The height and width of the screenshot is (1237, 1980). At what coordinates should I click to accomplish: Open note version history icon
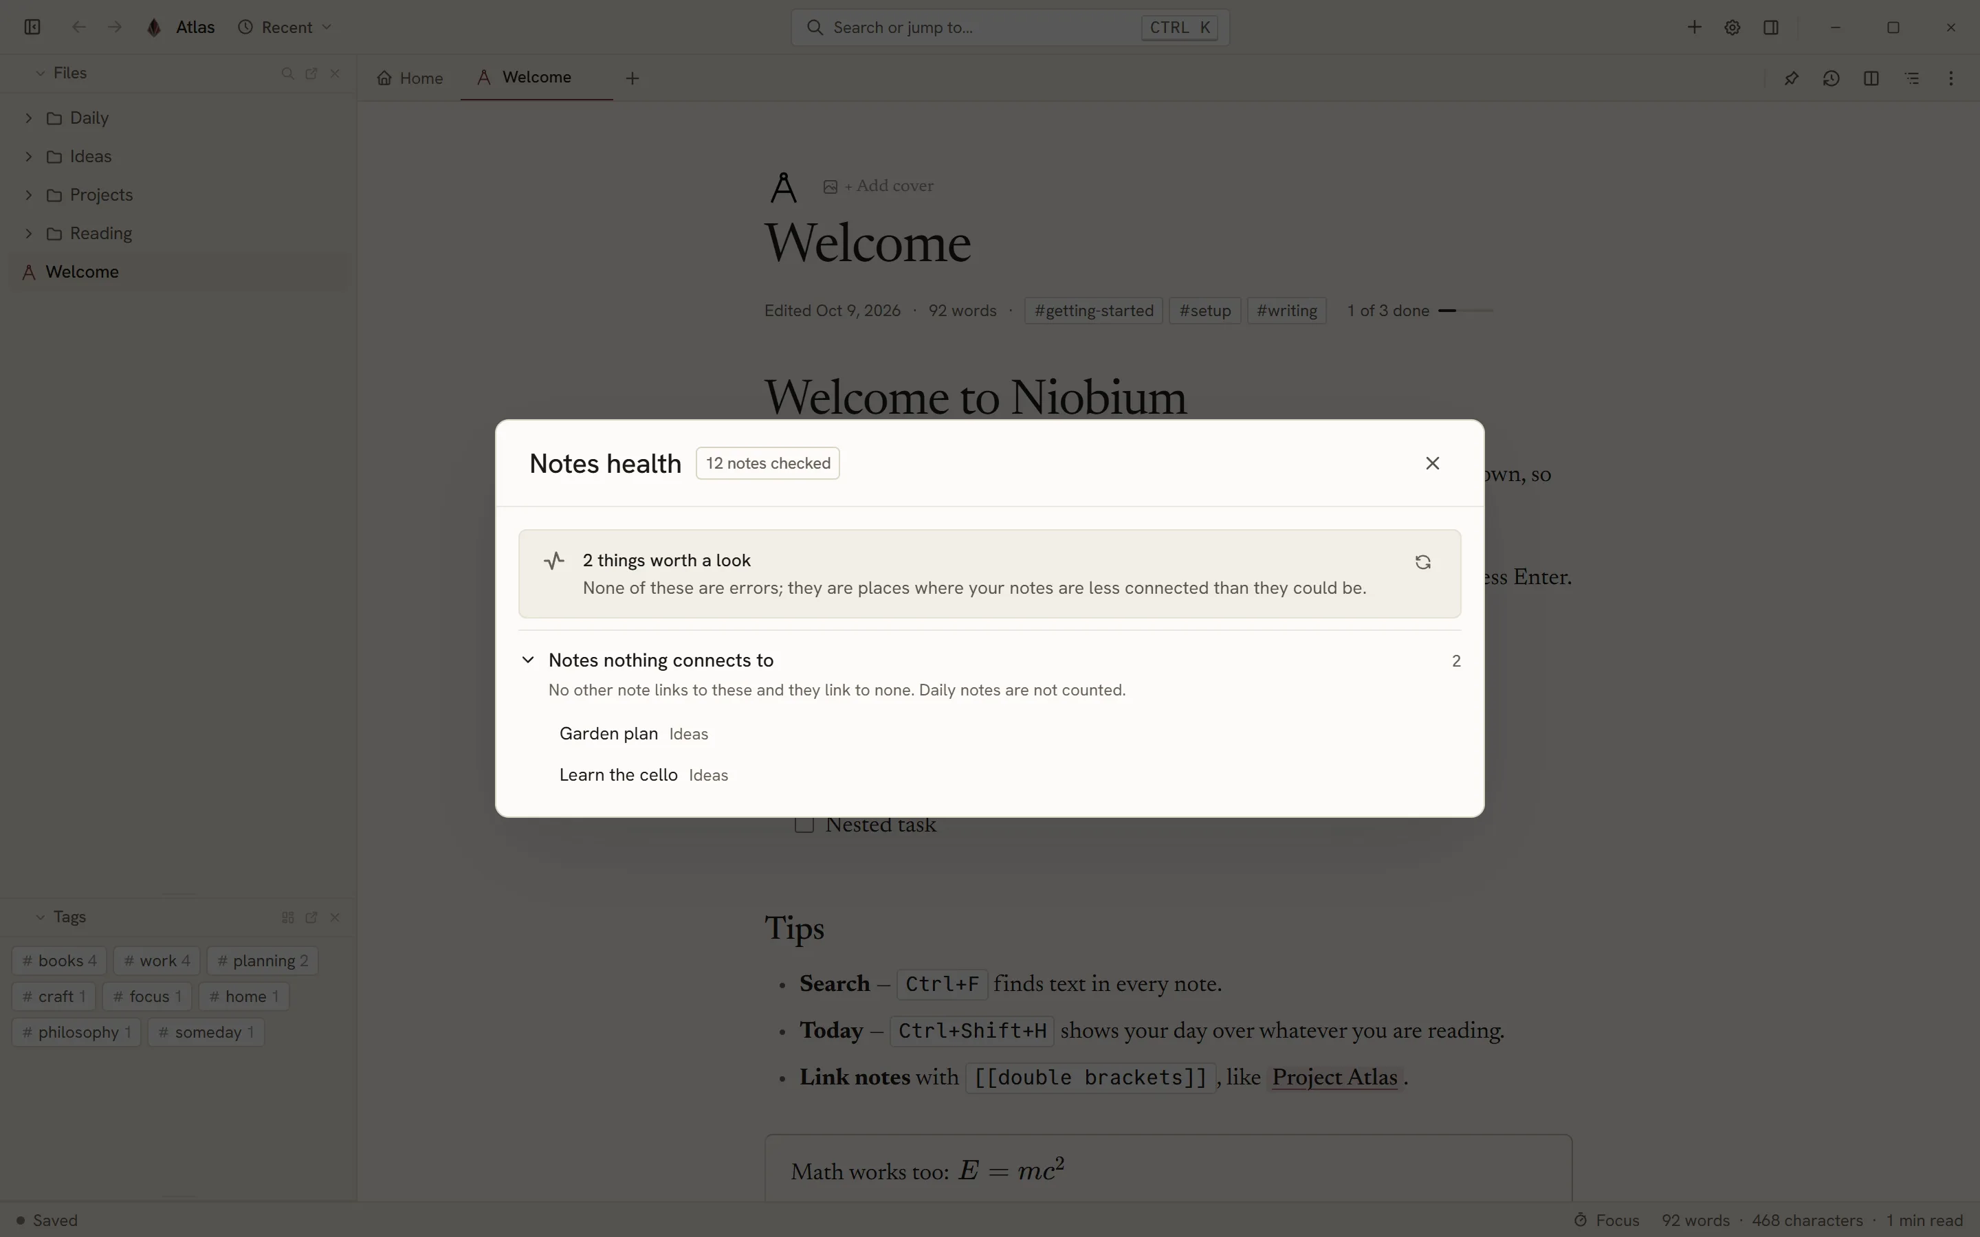tap(1831, 78)
